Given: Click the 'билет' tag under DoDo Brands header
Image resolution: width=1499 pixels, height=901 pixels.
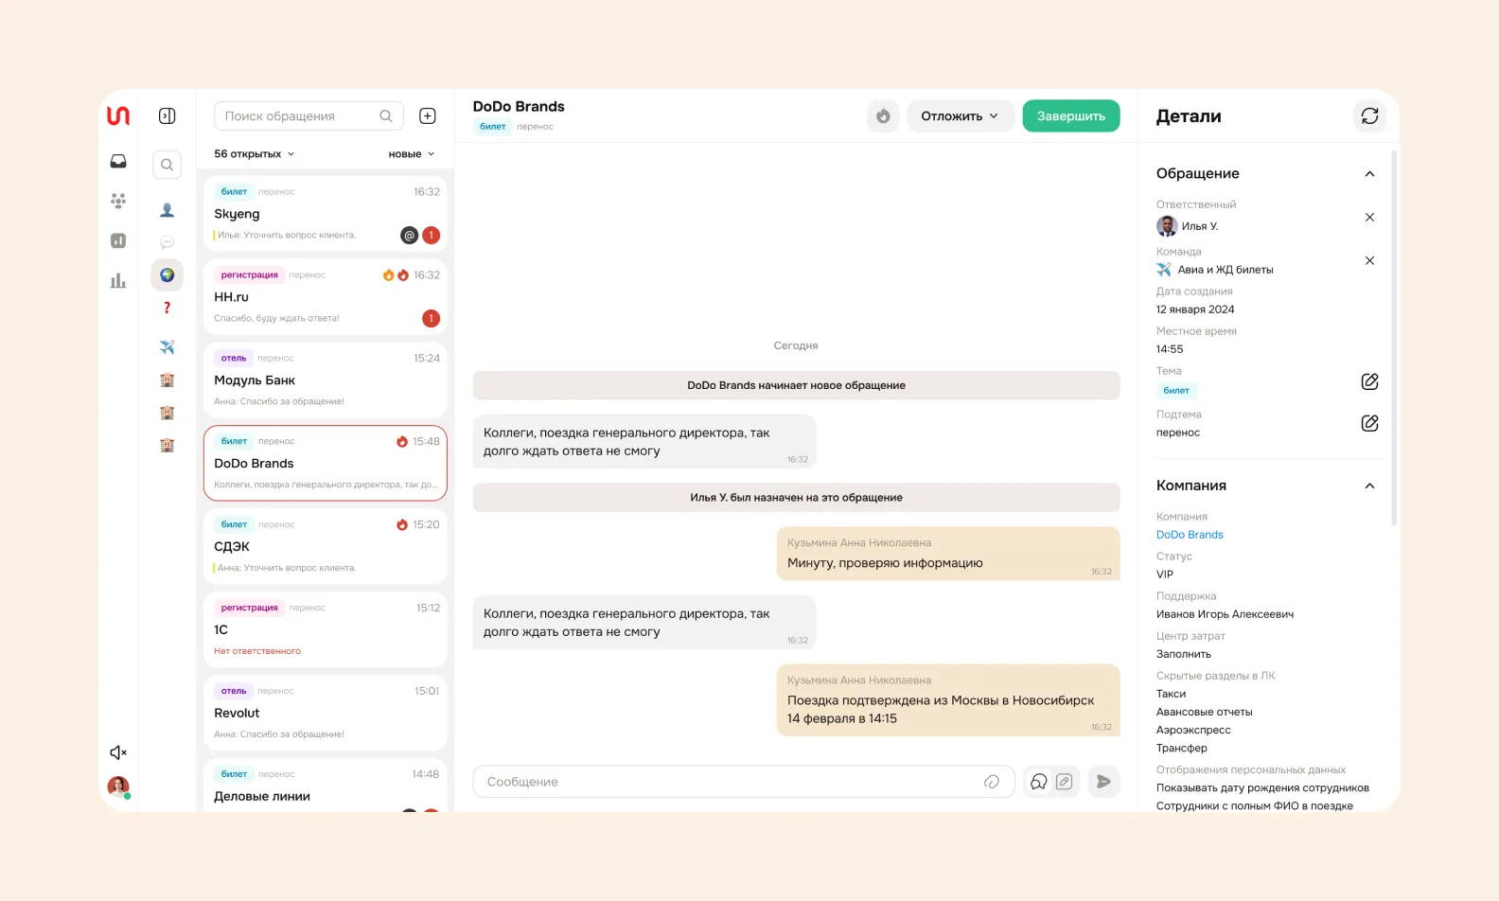Looking at the screenshot, I should pyautogui.click(x=493, y=126).
